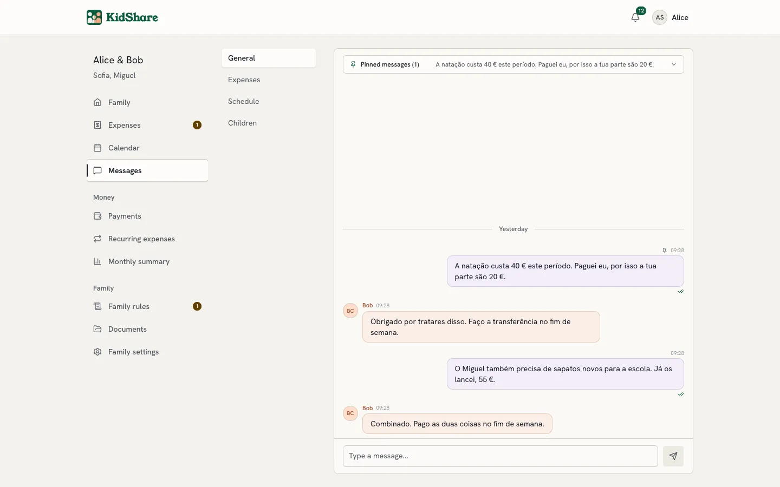This screenshot has height=487, width=780.
Task: Open Alice's AS avatar menu
Action: (660, 17)
